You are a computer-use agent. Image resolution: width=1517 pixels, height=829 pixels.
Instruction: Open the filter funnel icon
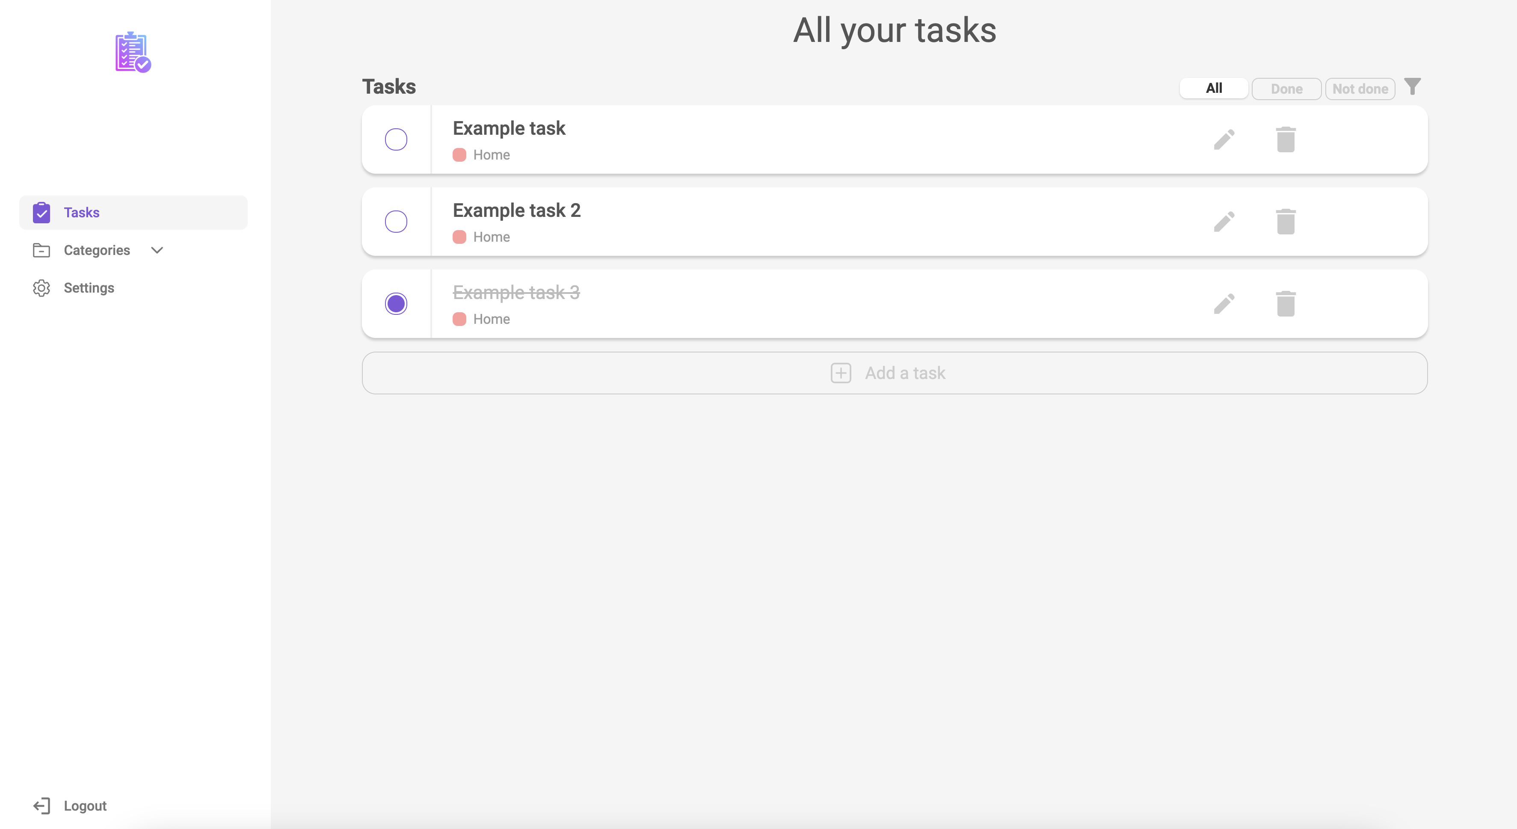[1412, 87]
